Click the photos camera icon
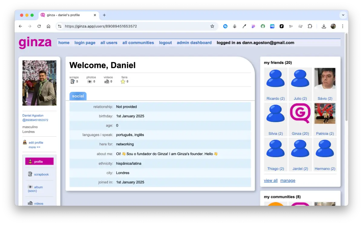The width and height of the screenshot is (363, 225). tap(90, 81)
